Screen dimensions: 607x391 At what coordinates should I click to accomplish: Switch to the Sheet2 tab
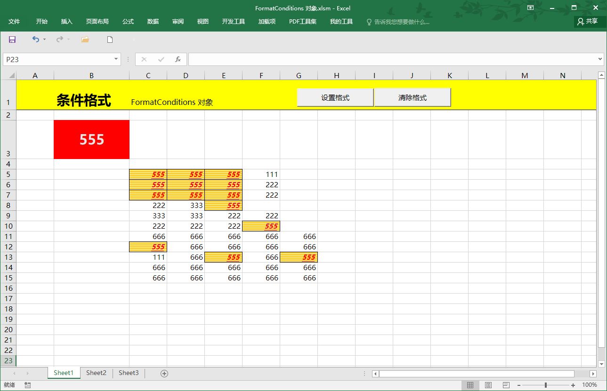click(96, 373)
